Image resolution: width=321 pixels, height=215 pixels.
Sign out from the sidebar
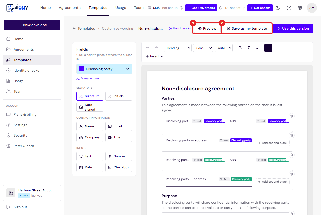[x=17, y=207]
